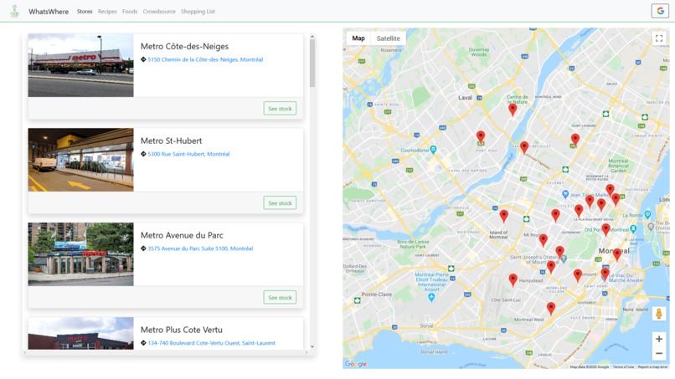Click the Metro St-Hubert store photo
This screenshot has height=379, width=675.
click(x=81, y=160)
